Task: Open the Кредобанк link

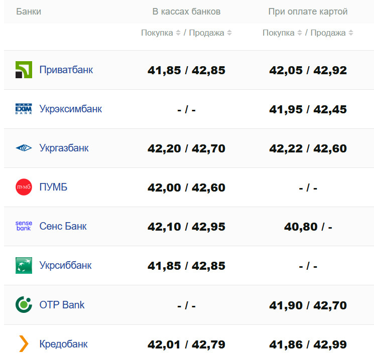Action: coord(63,344)
